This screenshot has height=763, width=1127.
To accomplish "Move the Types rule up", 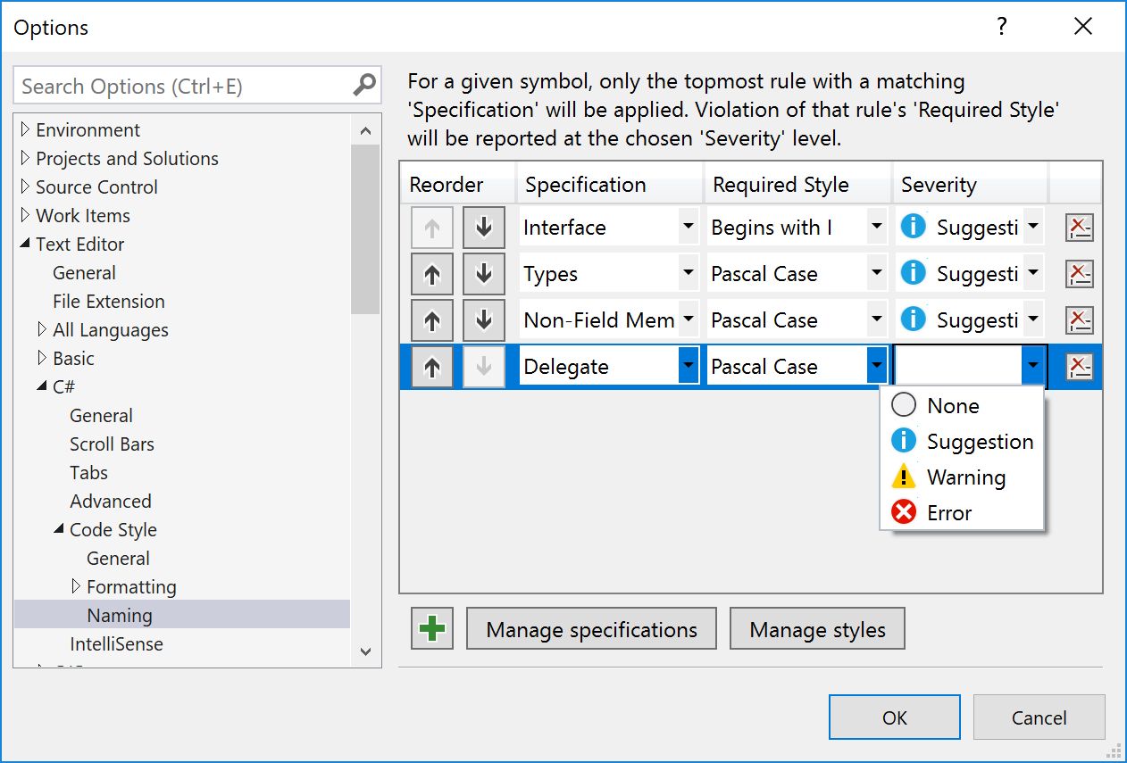I will point(432,274).
